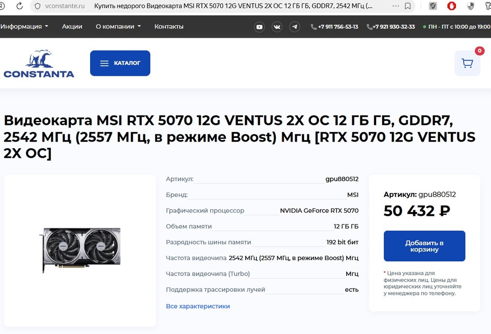
Task: Open the red Opera-style extension icon
Action: pyautogui.click(x=451, y=6)
